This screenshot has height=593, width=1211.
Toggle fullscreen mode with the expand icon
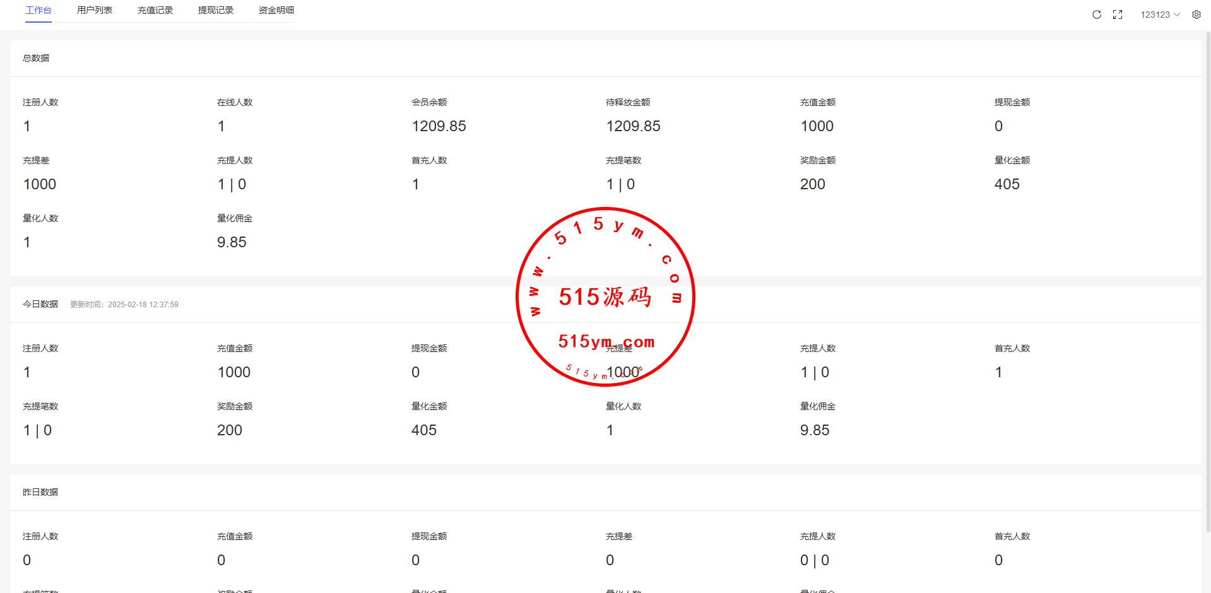(1118, 15)
